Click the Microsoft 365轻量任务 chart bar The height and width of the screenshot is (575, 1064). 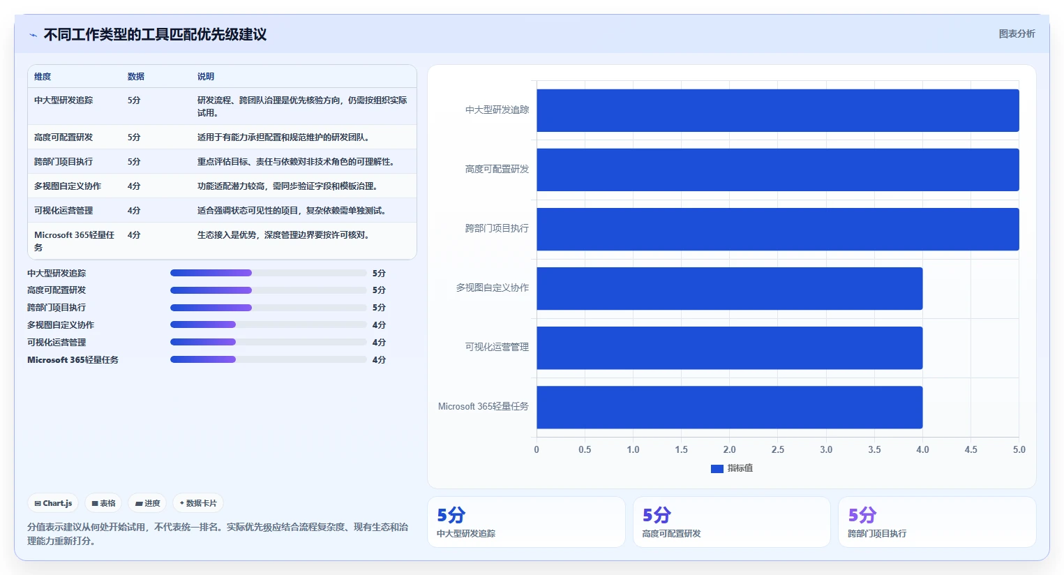coord(730,407)
